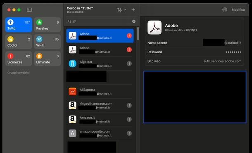Click red warning icon on Adobe hotmail.it row
Viewport: 252px width, 153px height.
(x=129, y=50)
